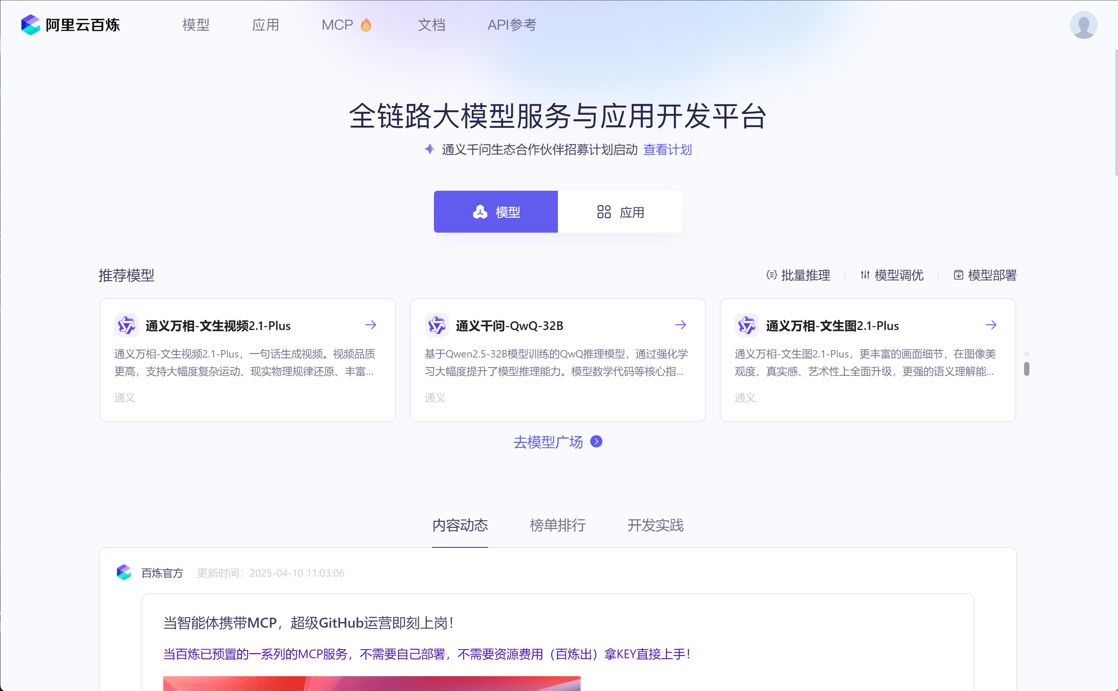
Task: Click the 通义千问生态合作伙伴招募计划启动 announcement text
Action: click(x=540, y=149)
